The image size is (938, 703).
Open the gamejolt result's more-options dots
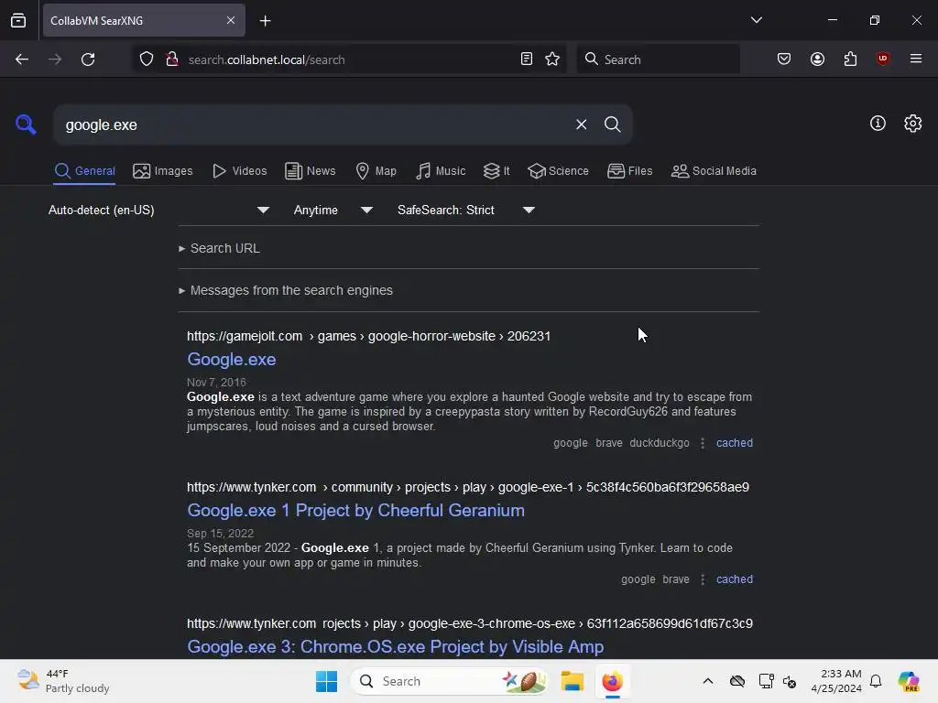point(703,443)
